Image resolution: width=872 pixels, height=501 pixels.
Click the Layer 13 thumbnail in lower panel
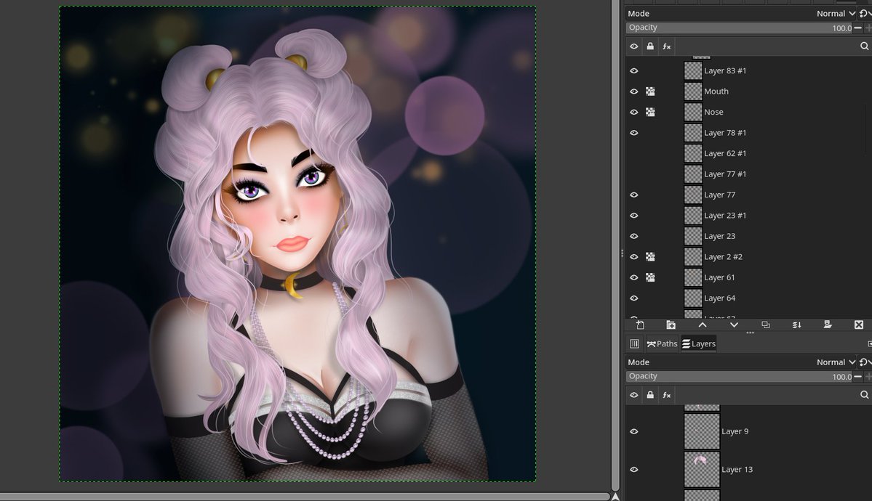702,469
